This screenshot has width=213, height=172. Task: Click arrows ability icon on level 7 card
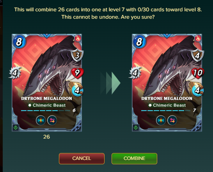pyautogui.click(x=172, y=120)
